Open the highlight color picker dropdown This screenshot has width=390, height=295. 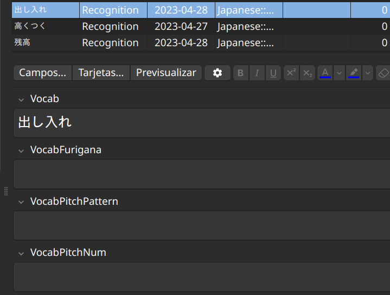pos(368,73)
